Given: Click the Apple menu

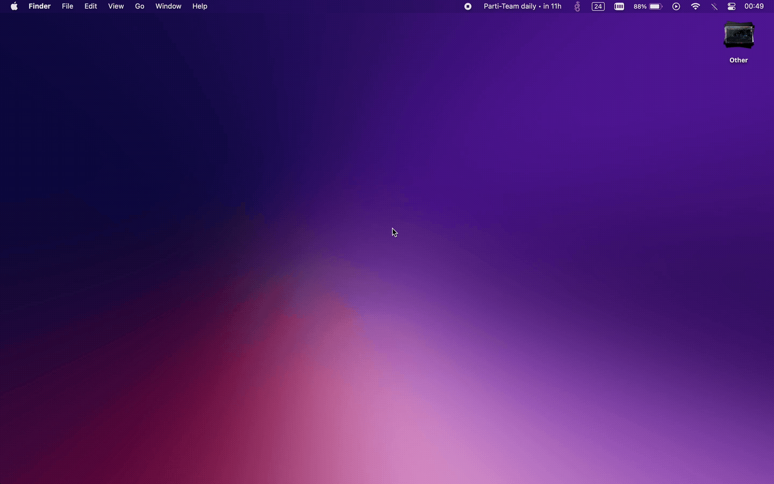Looking at the screenshot, I should tap(14, 6).
